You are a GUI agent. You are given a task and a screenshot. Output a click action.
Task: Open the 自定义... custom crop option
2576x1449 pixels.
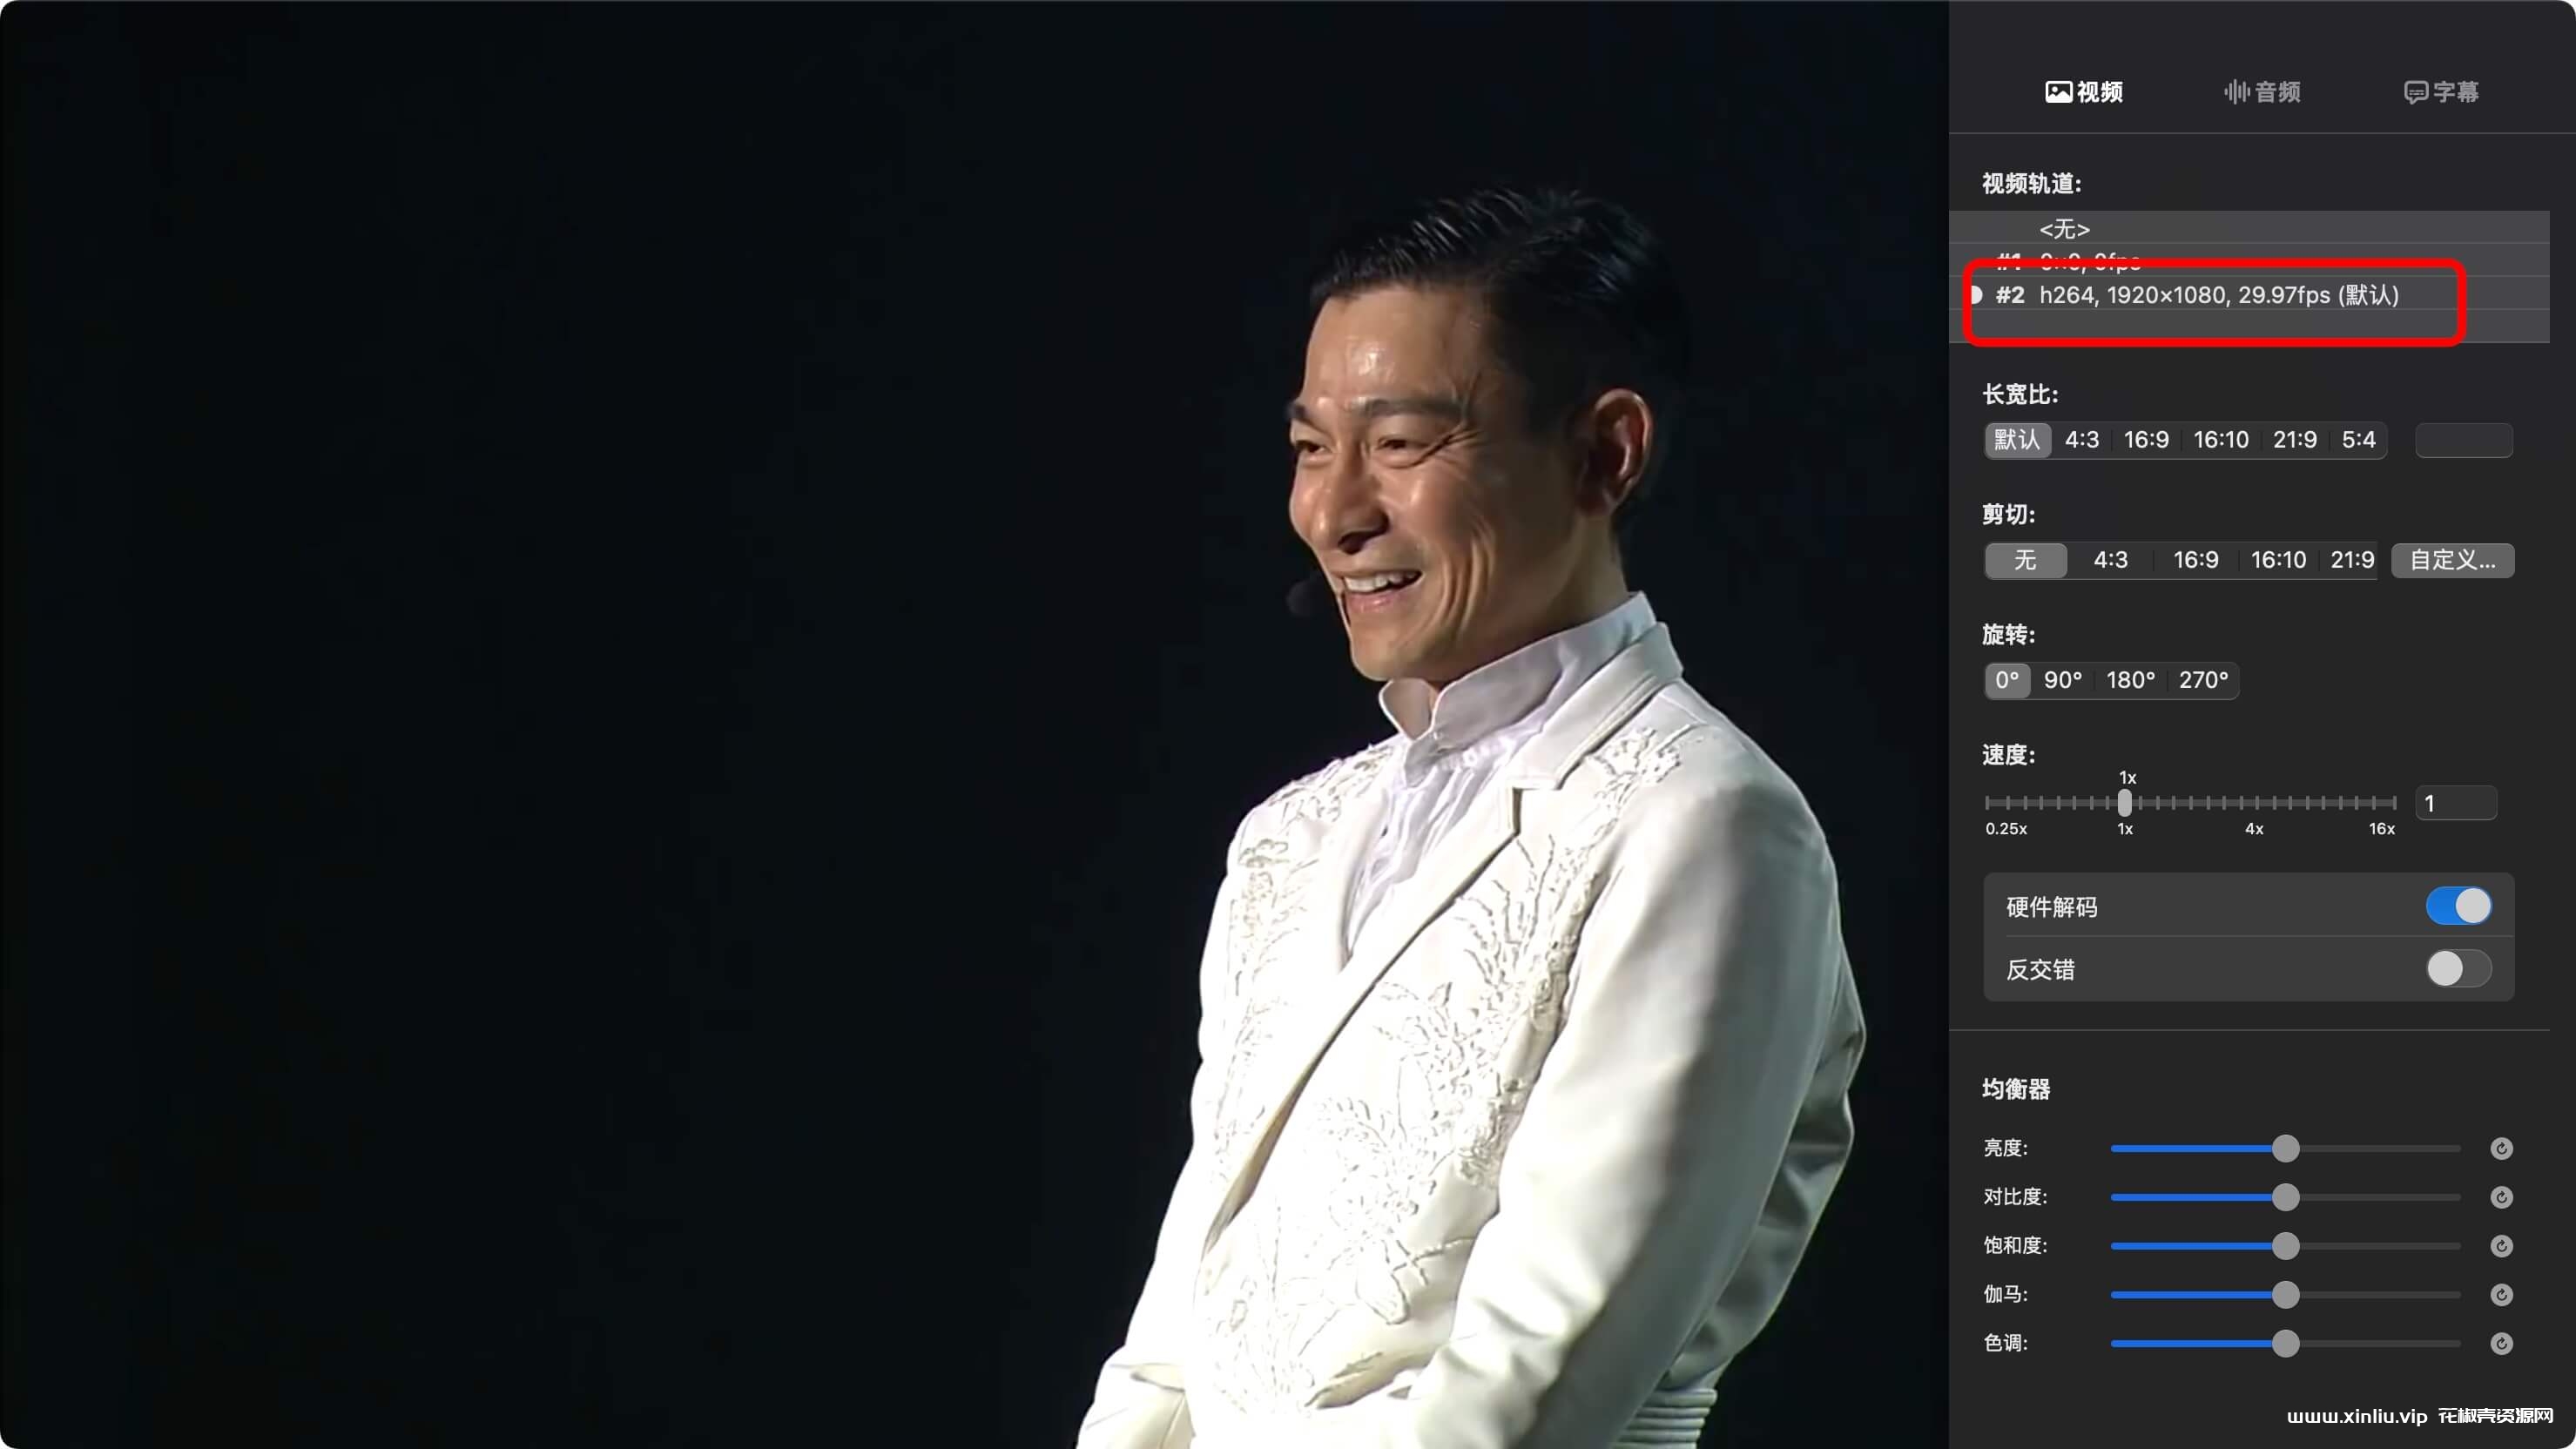tap(2452, 560)
